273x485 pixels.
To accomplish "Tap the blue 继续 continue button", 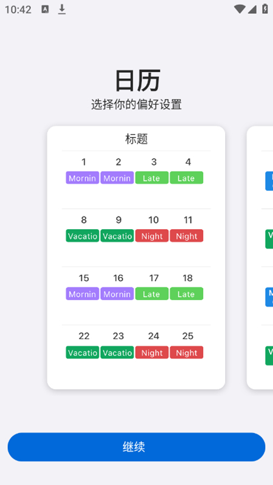I will point(136,447).
